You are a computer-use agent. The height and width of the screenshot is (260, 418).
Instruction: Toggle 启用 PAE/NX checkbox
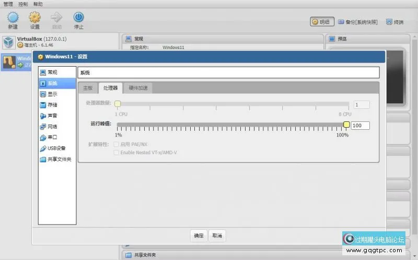tap(117, 144)
